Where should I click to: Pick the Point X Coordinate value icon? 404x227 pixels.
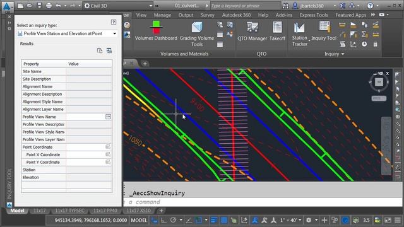108,154
